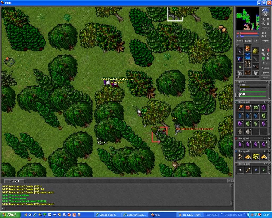Select the red rune with count 4

pyautogui.click(x=248, y=108)
